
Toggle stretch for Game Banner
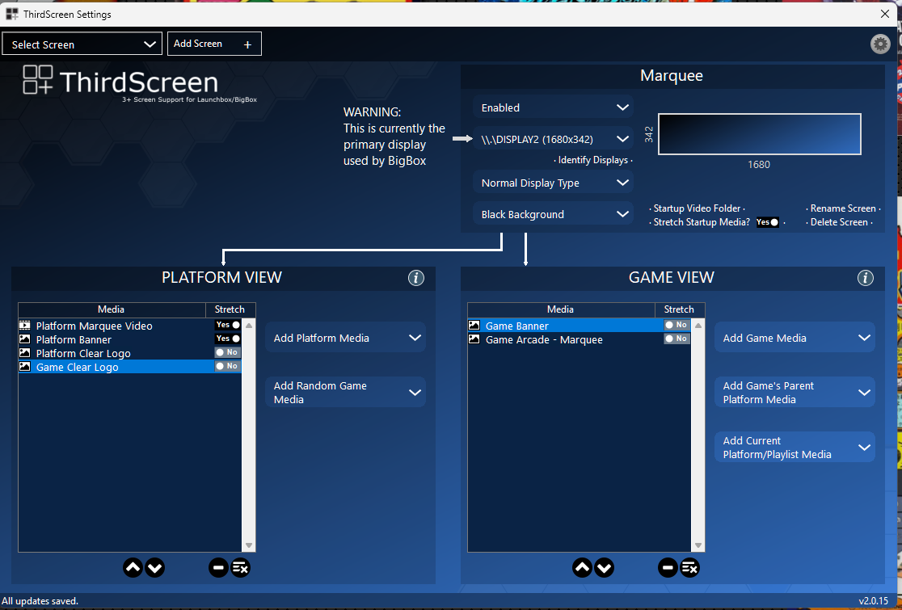[677, 325]
